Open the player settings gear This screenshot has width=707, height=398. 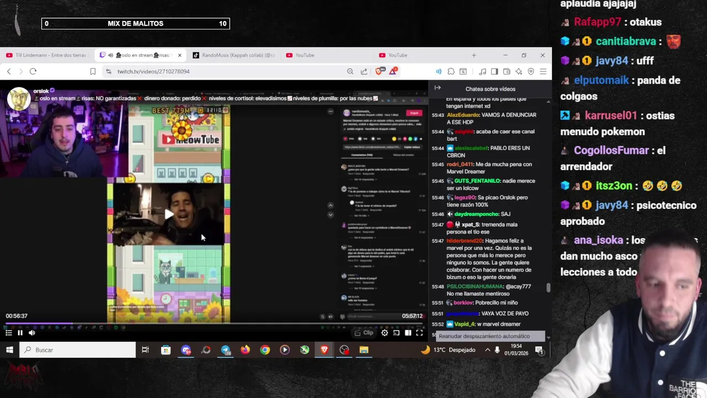[x=384, y=333]
